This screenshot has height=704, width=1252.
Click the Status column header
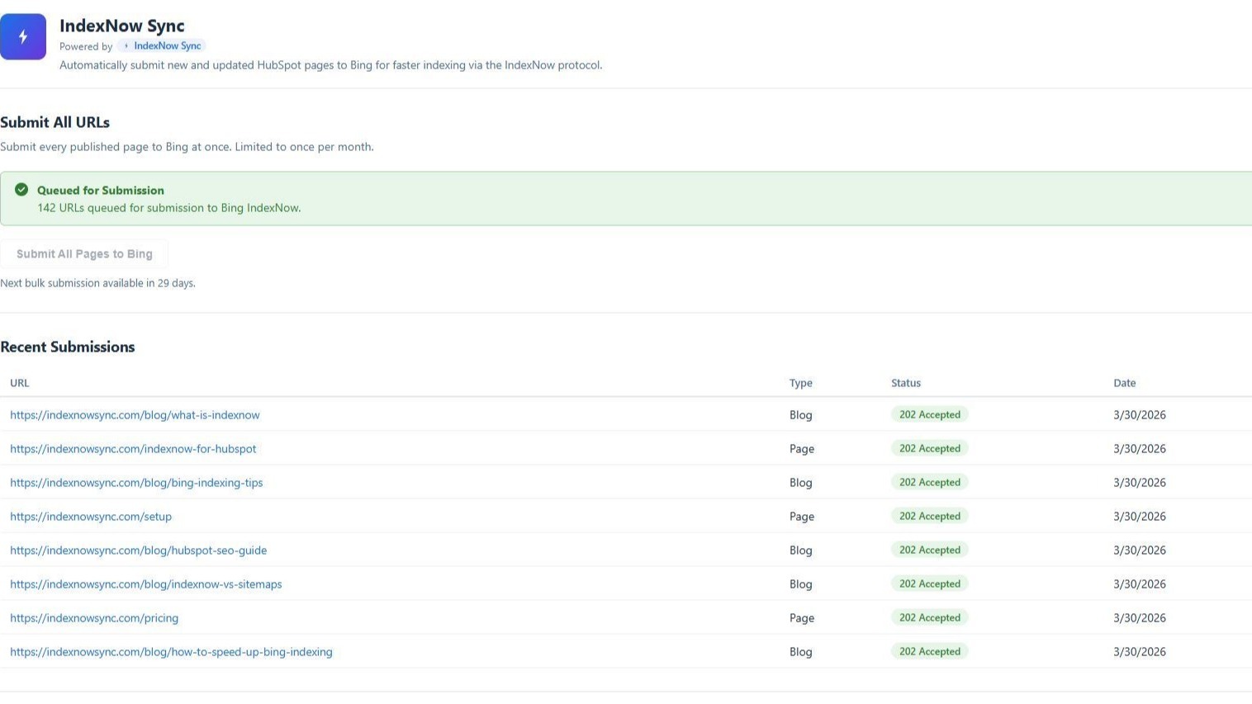click(905, 383)
